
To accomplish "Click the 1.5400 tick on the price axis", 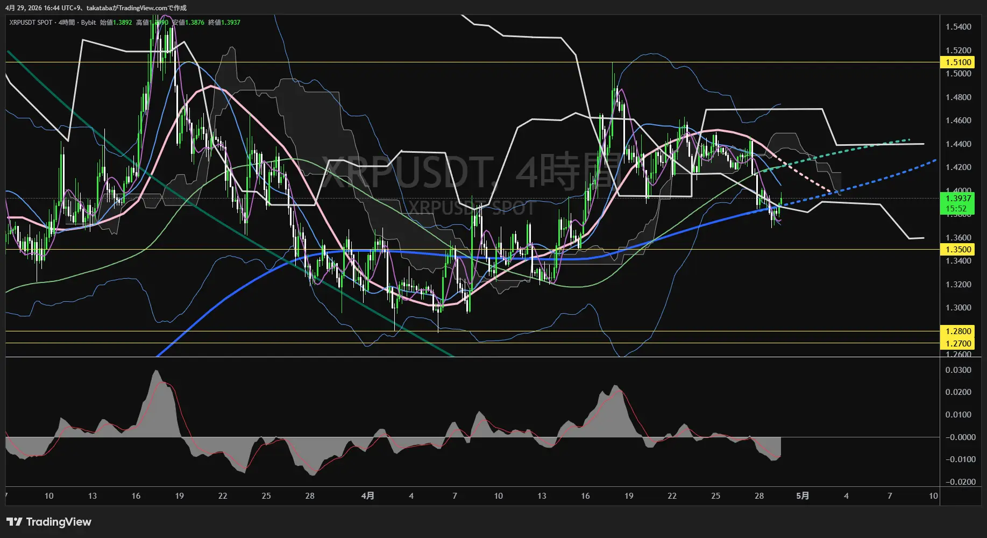I will pyautogui.click(x=958, y=27).
